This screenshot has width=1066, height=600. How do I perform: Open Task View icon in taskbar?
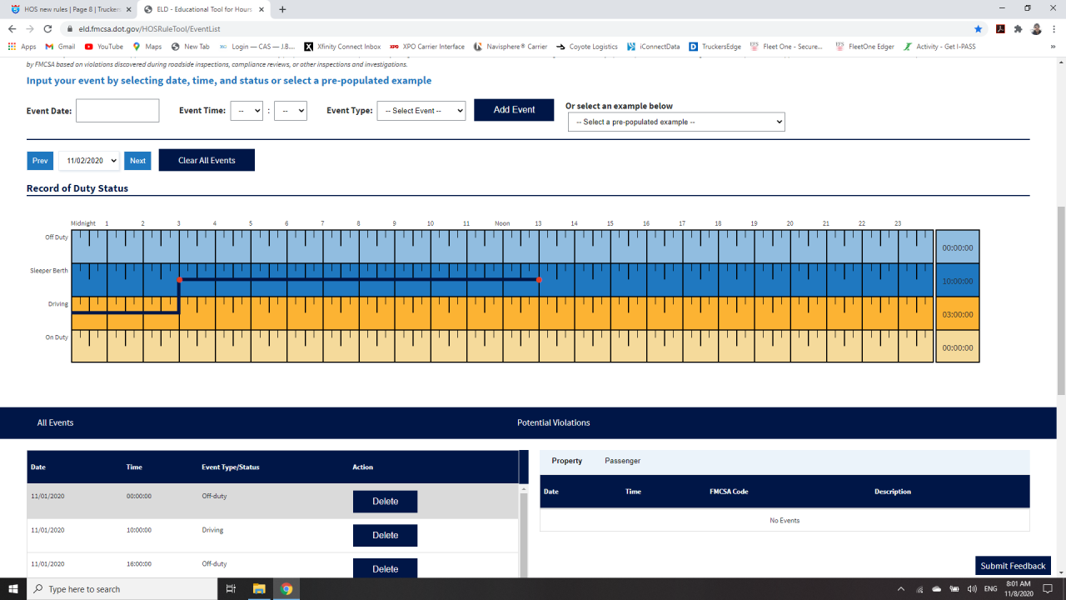[x=231, y=588]
